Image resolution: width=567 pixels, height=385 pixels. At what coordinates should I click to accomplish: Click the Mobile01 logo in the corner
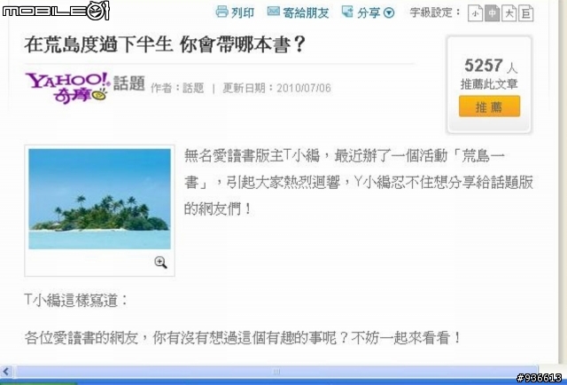55,11
